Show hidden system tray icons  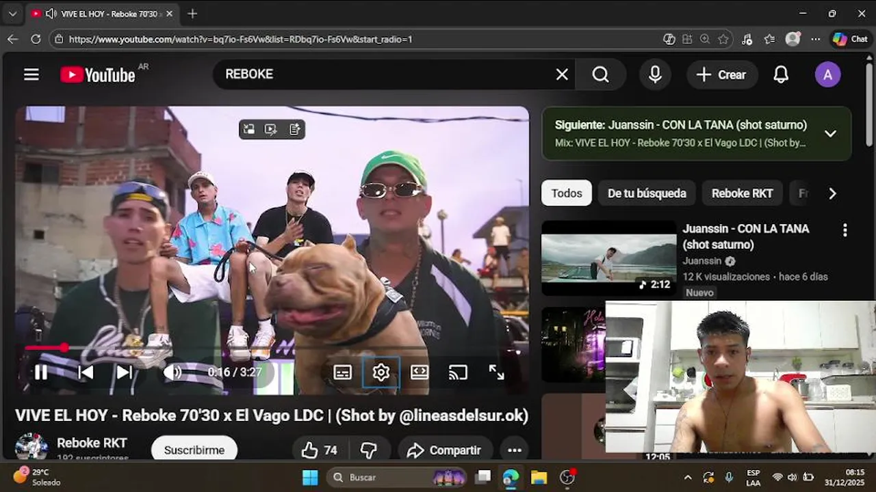(688, 477)
